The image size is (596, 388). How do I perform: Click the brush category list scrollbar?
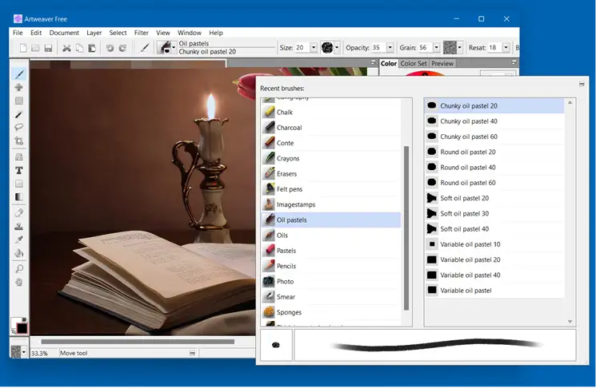406,228
